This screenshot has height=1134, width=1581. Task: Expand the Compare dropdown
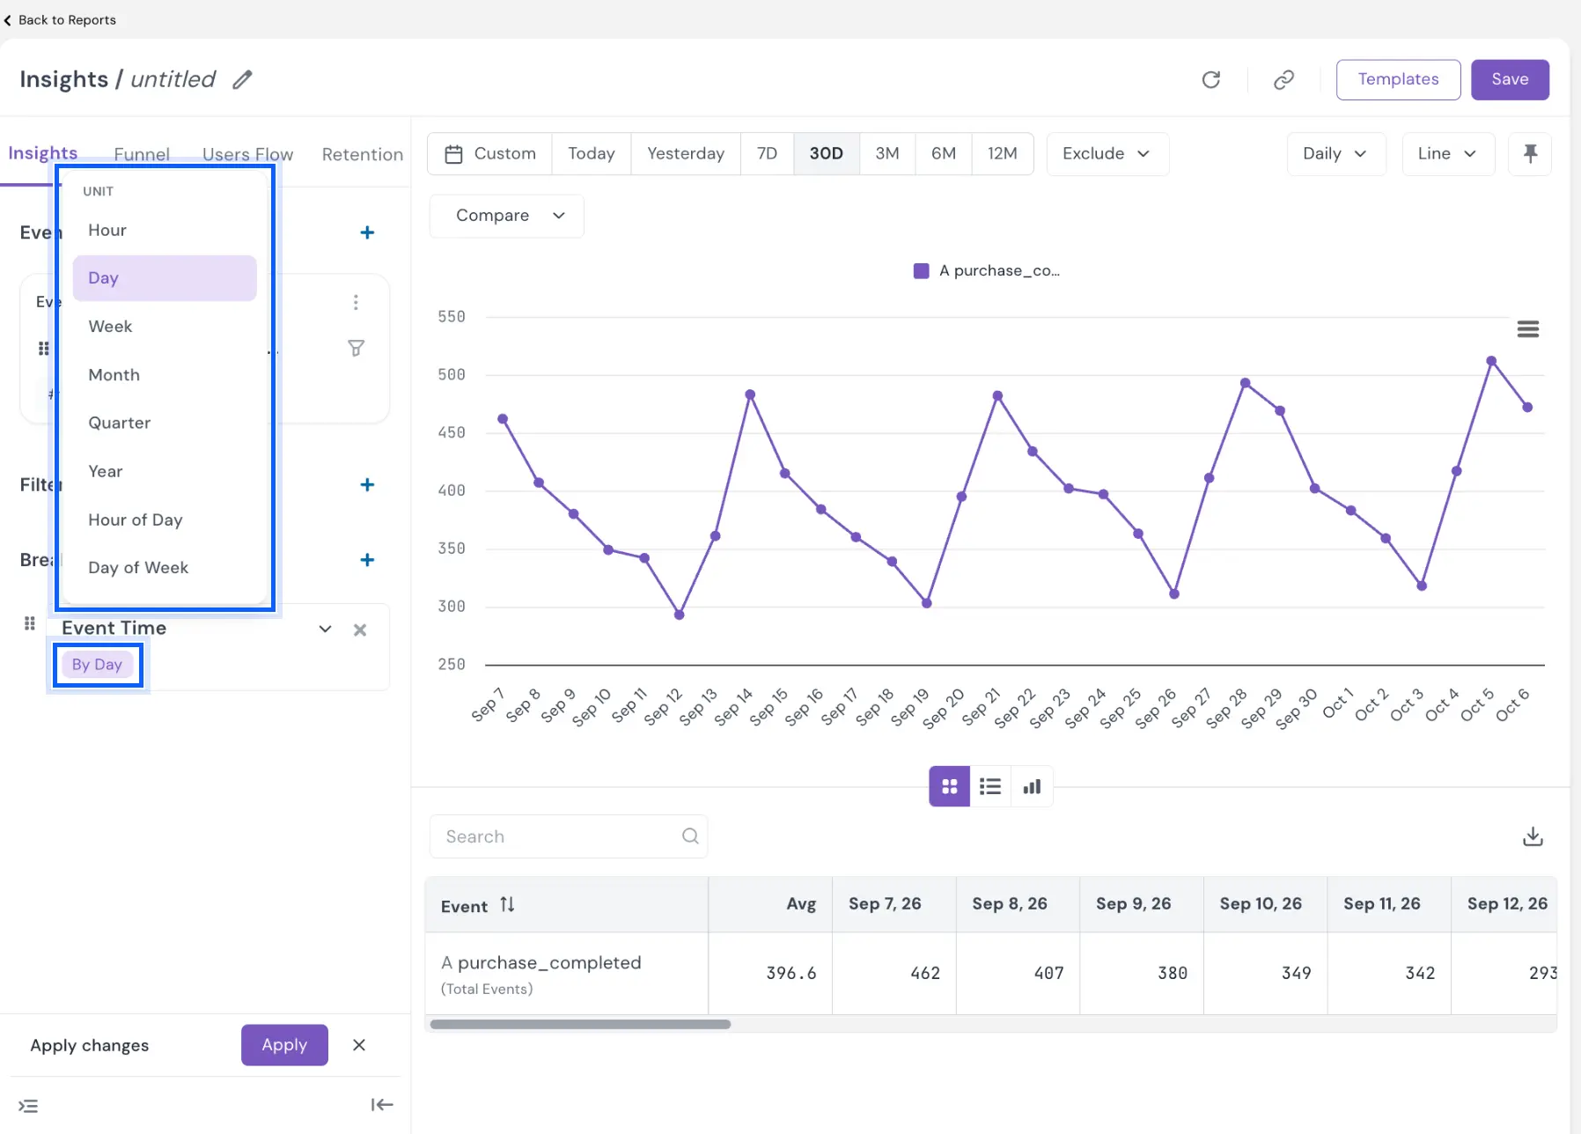coord(507,216)
